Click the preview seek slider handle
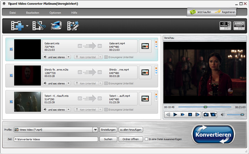 tap(205, 107)
